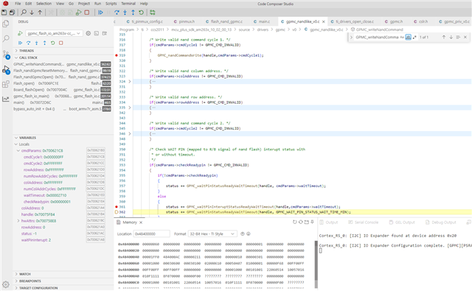Click the Step Into icon in the top toolbar

125,13
